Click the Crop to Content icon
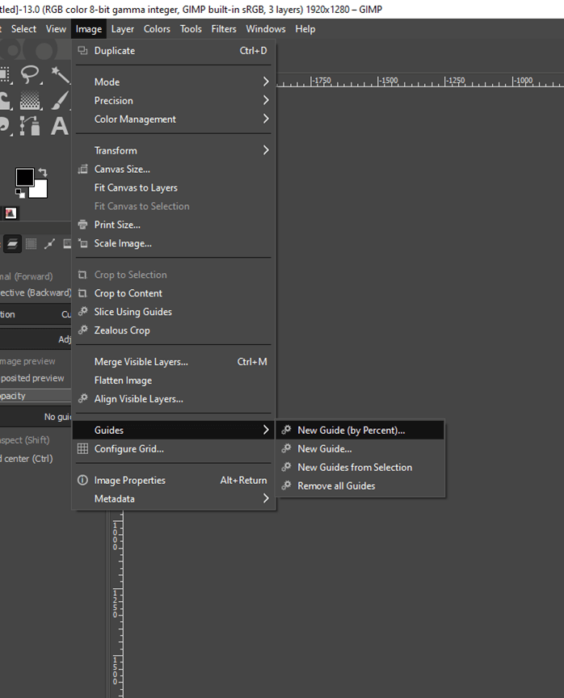The width and height of the screenshot is (564, 698). tap(82, 293)
